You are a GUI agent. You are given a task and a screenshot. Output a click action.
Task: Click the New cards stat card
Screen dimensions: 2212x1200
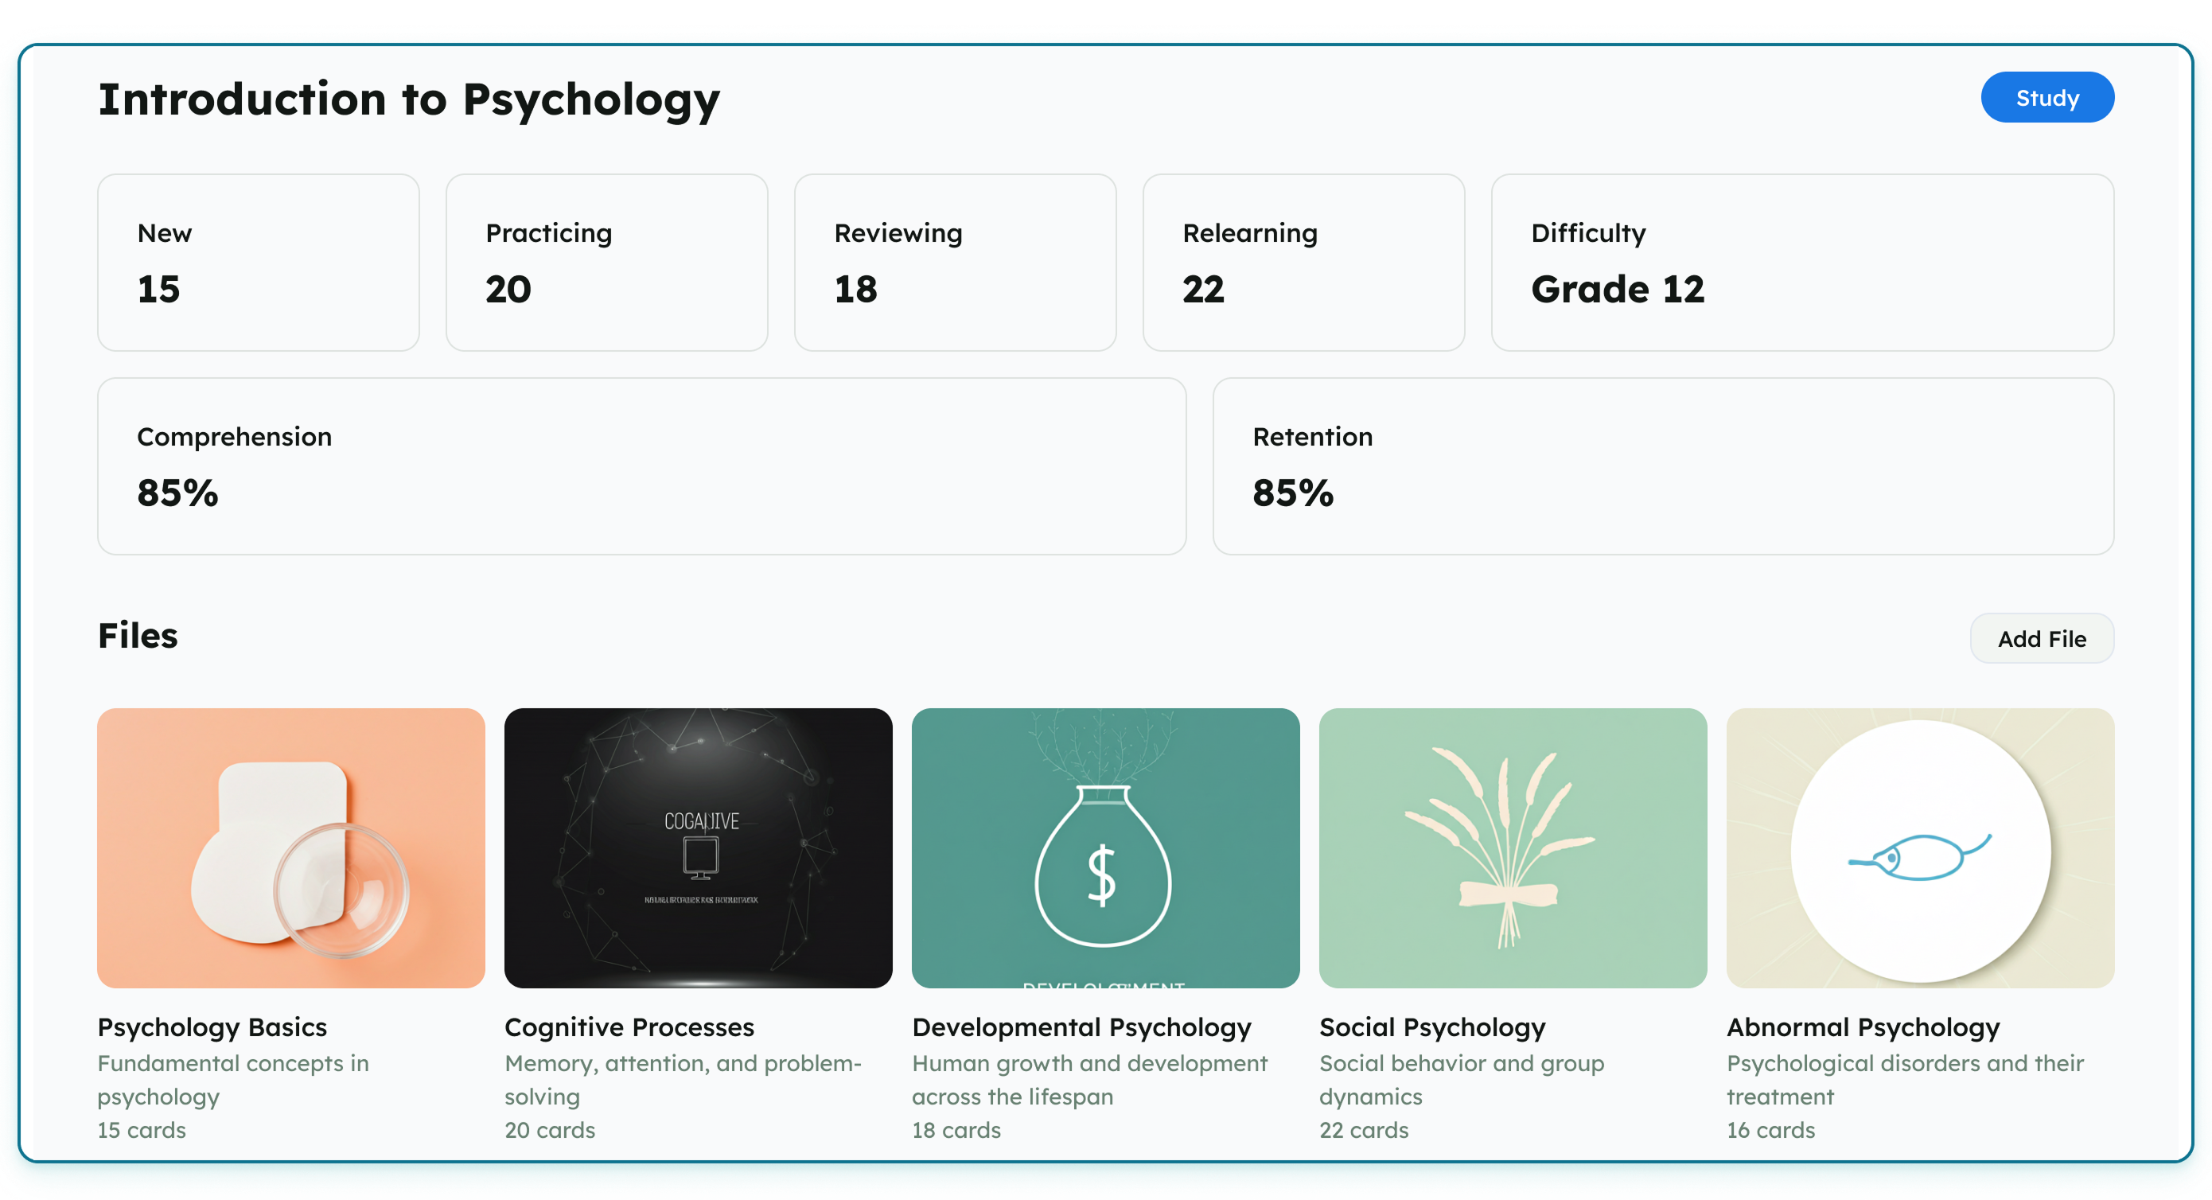[259, 263]
